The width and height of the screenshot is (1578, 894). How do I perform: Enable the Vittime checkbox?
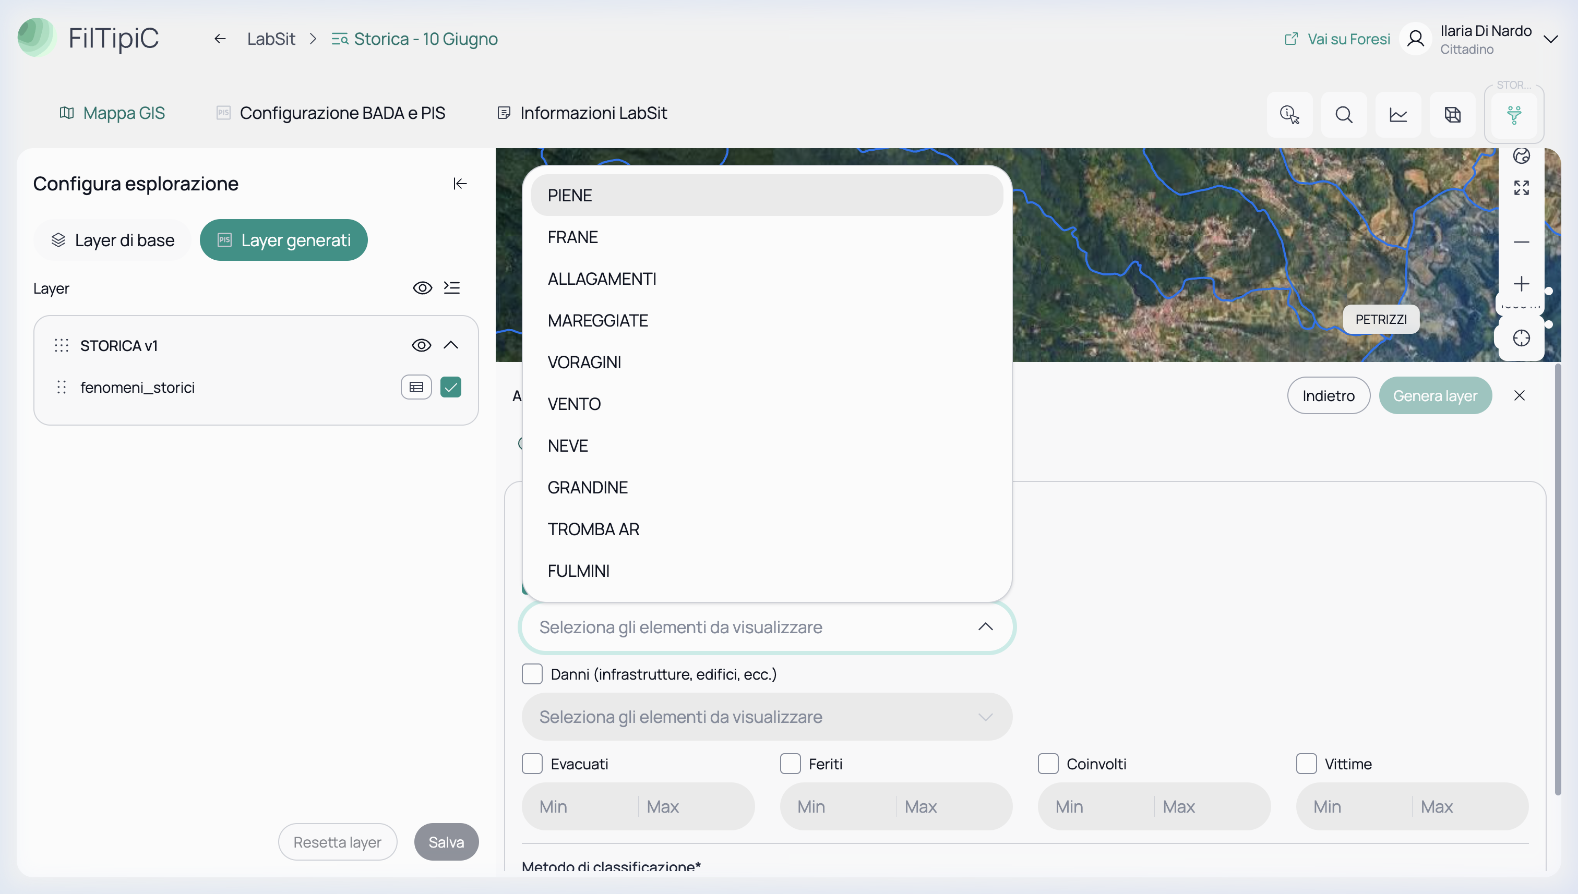point(1306,763)
